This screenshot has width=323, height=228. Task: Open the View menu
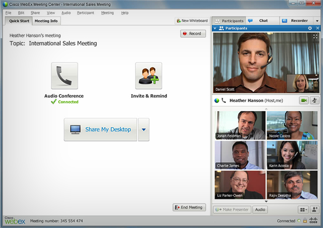[x=51, y=13]
